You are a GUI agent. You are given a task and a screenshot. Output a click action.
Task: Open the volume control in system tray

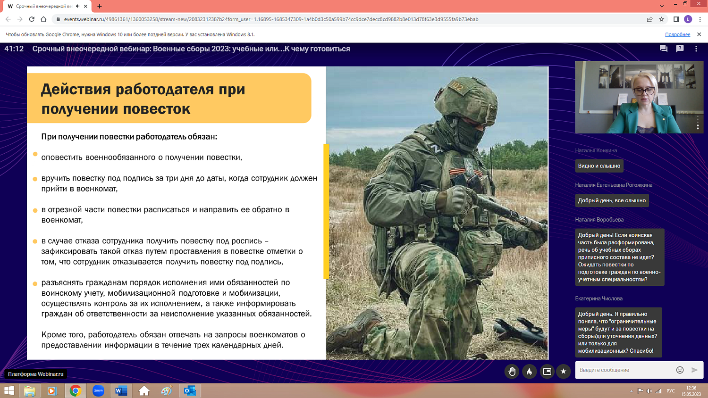coord(649,391)
